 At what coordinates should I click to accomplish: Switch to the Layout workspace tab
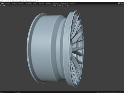(x=2, y=4)
